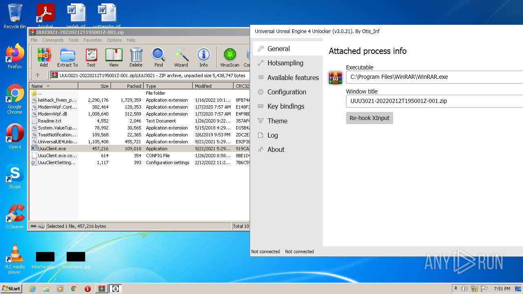
Task: Open the Acrobat desktop shortcut
Action: [46, 16]
